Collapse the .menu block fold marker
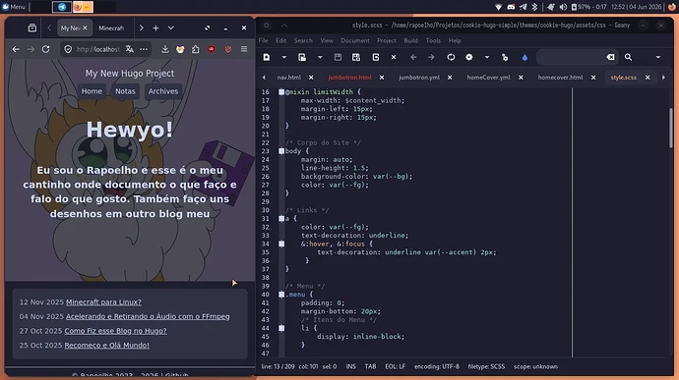This screenshot has height=380, width=679. 281,295
